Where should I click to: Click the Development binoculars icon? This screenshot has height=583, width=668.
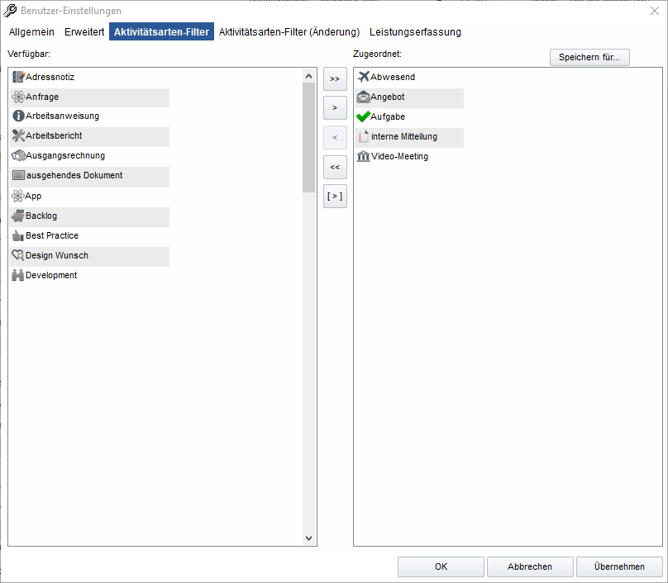click(18, 275)
